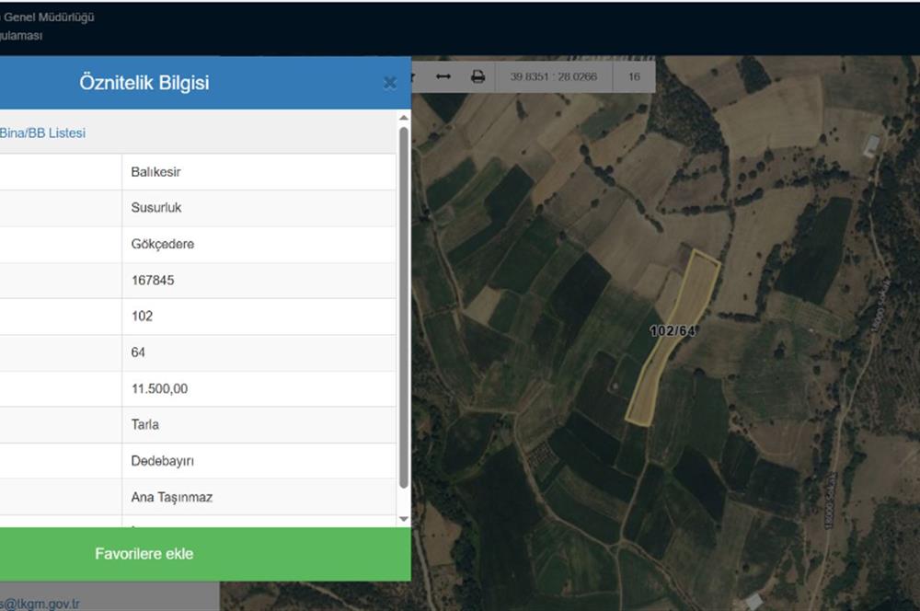Click the Susurluk district value
This screenshot has width=920, height=611.
click(156, 208)
